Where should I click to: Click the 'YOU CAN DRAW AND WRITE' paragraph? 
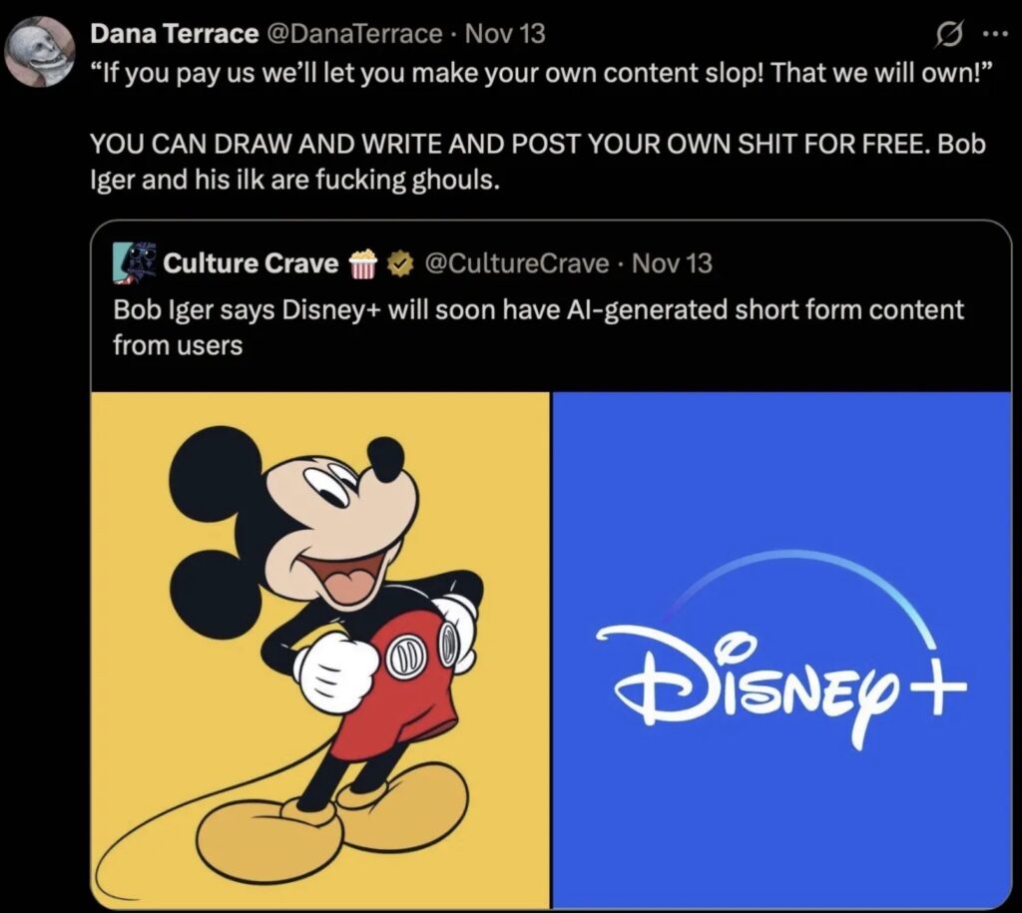[x=538, y=162]
